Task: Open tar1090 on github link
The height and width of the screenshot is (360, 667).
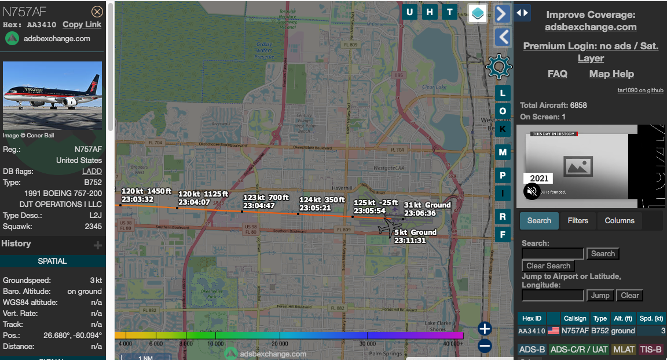Action: click(640, 90)
